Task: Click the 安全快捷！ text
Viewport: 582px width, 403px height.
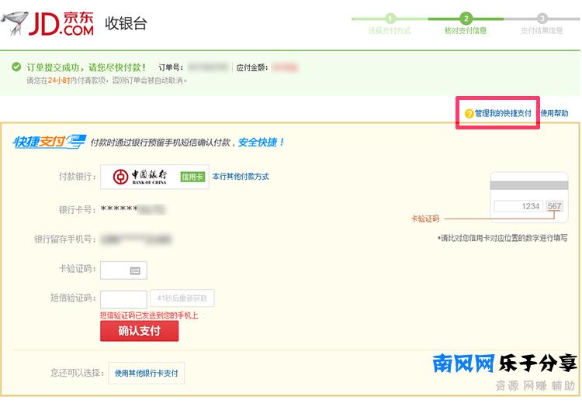Action: pyautogui.click(x=262, y=142)
